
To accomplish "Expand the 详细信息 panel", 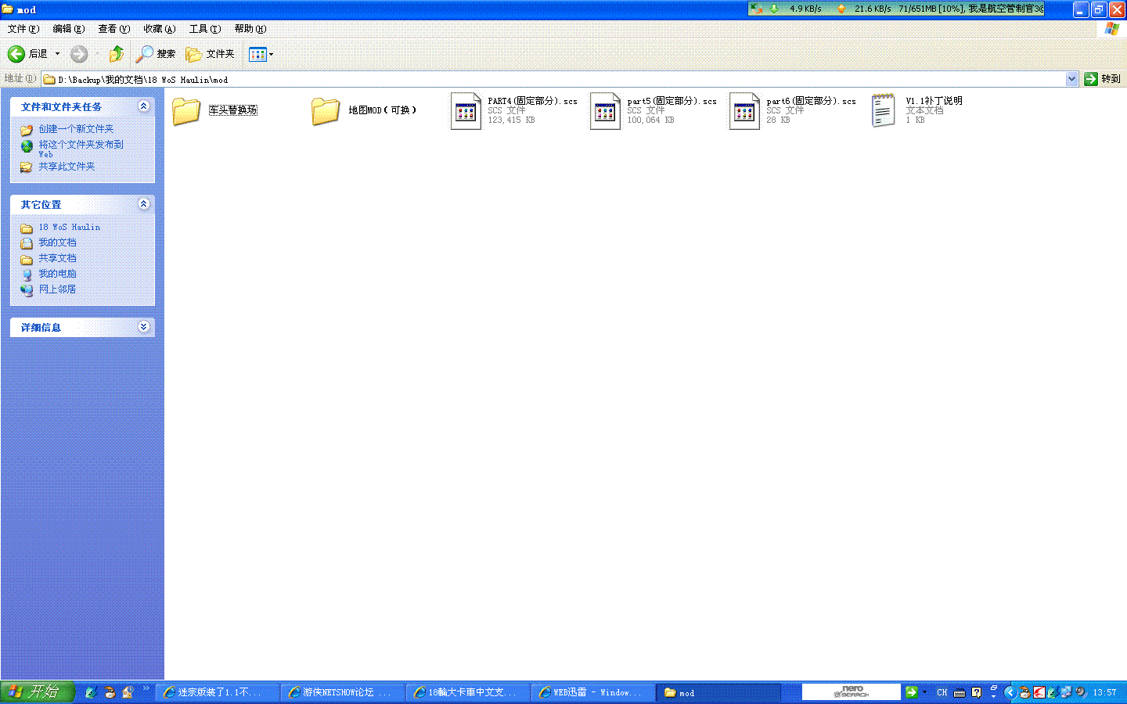I will click(x=143, y=327).
